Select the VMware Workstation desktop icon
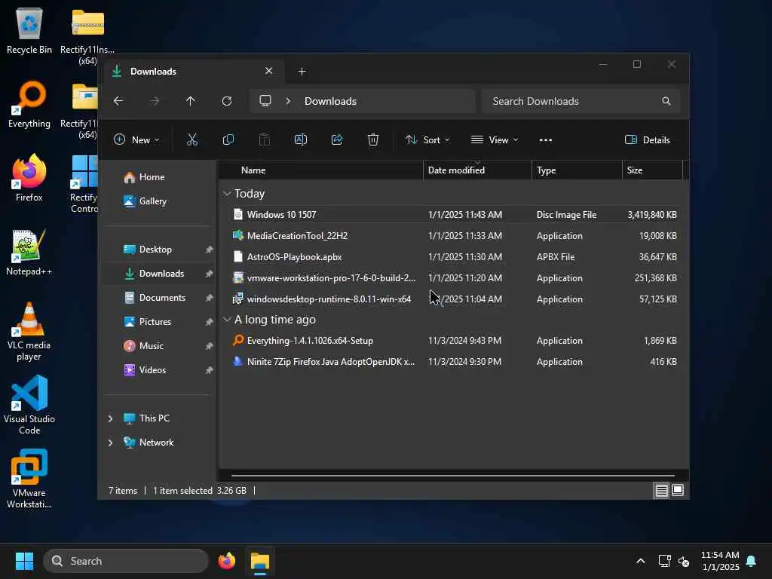 (29, 479)
